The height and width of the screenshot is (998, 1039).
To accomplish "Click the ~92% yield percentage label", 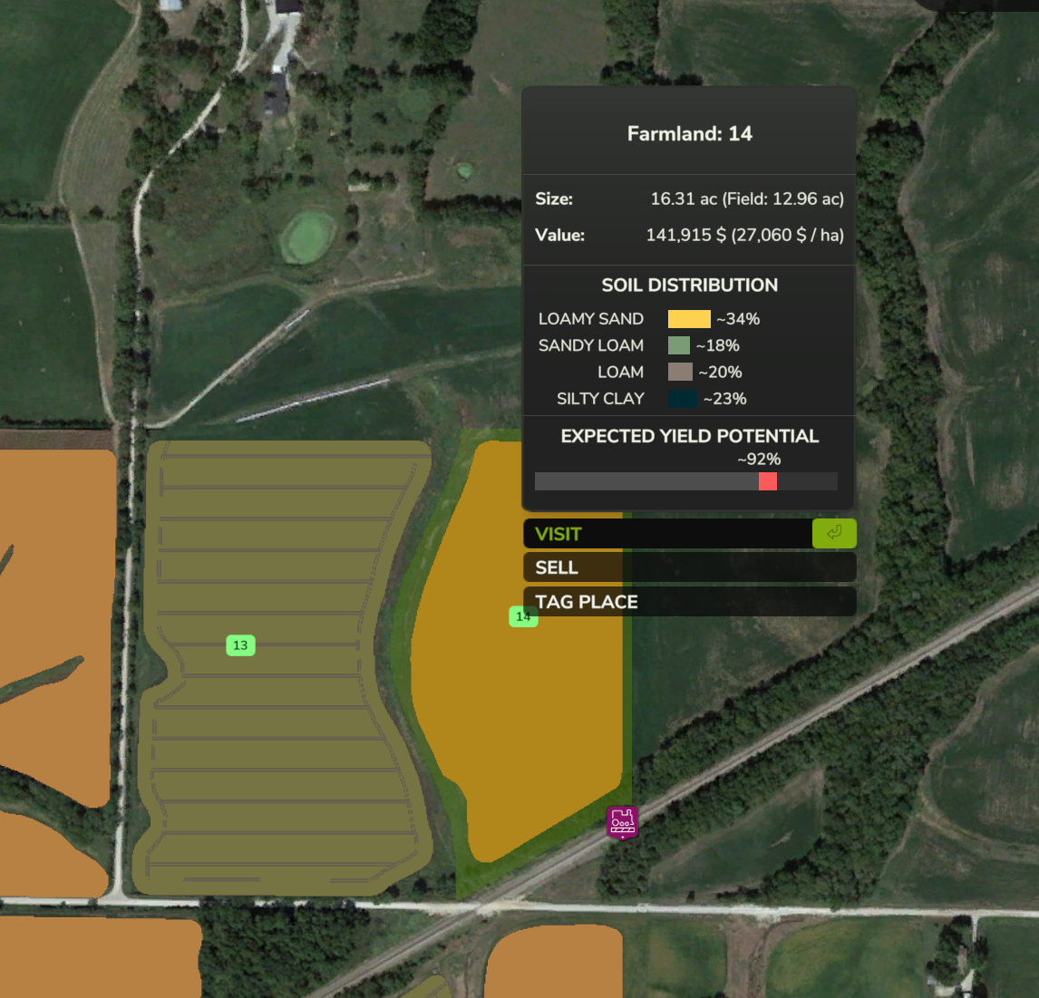I will [759, 460].
